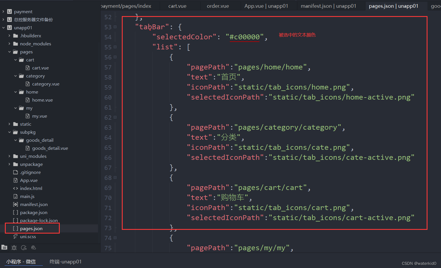Click the node_modules folder icon
Screen dimensions: 441x268
16,44
